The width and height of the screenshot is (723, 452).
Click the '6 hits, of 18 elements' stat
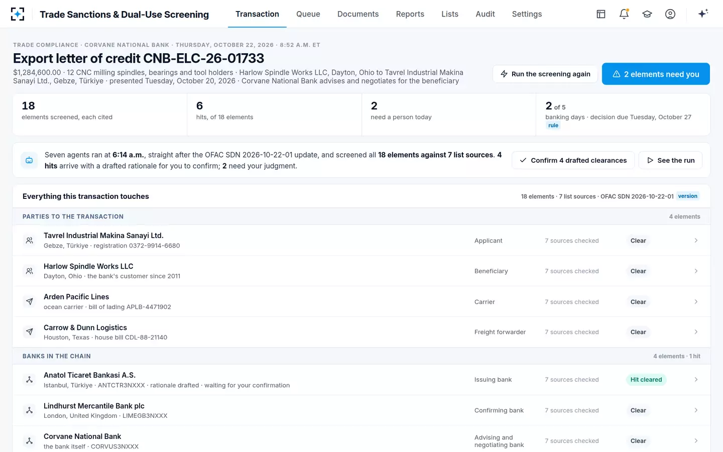click(x=274, y=115)
